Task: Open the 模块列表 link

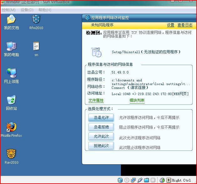Action: pyautogui.click(x=137, y=100)
